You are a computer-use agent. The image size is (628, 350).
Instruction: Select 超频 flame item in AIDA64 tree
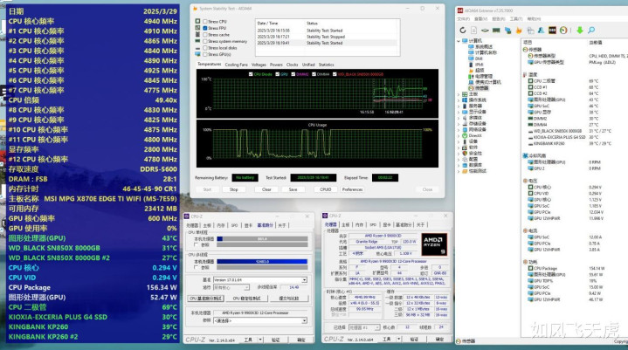tap(476, 71)
